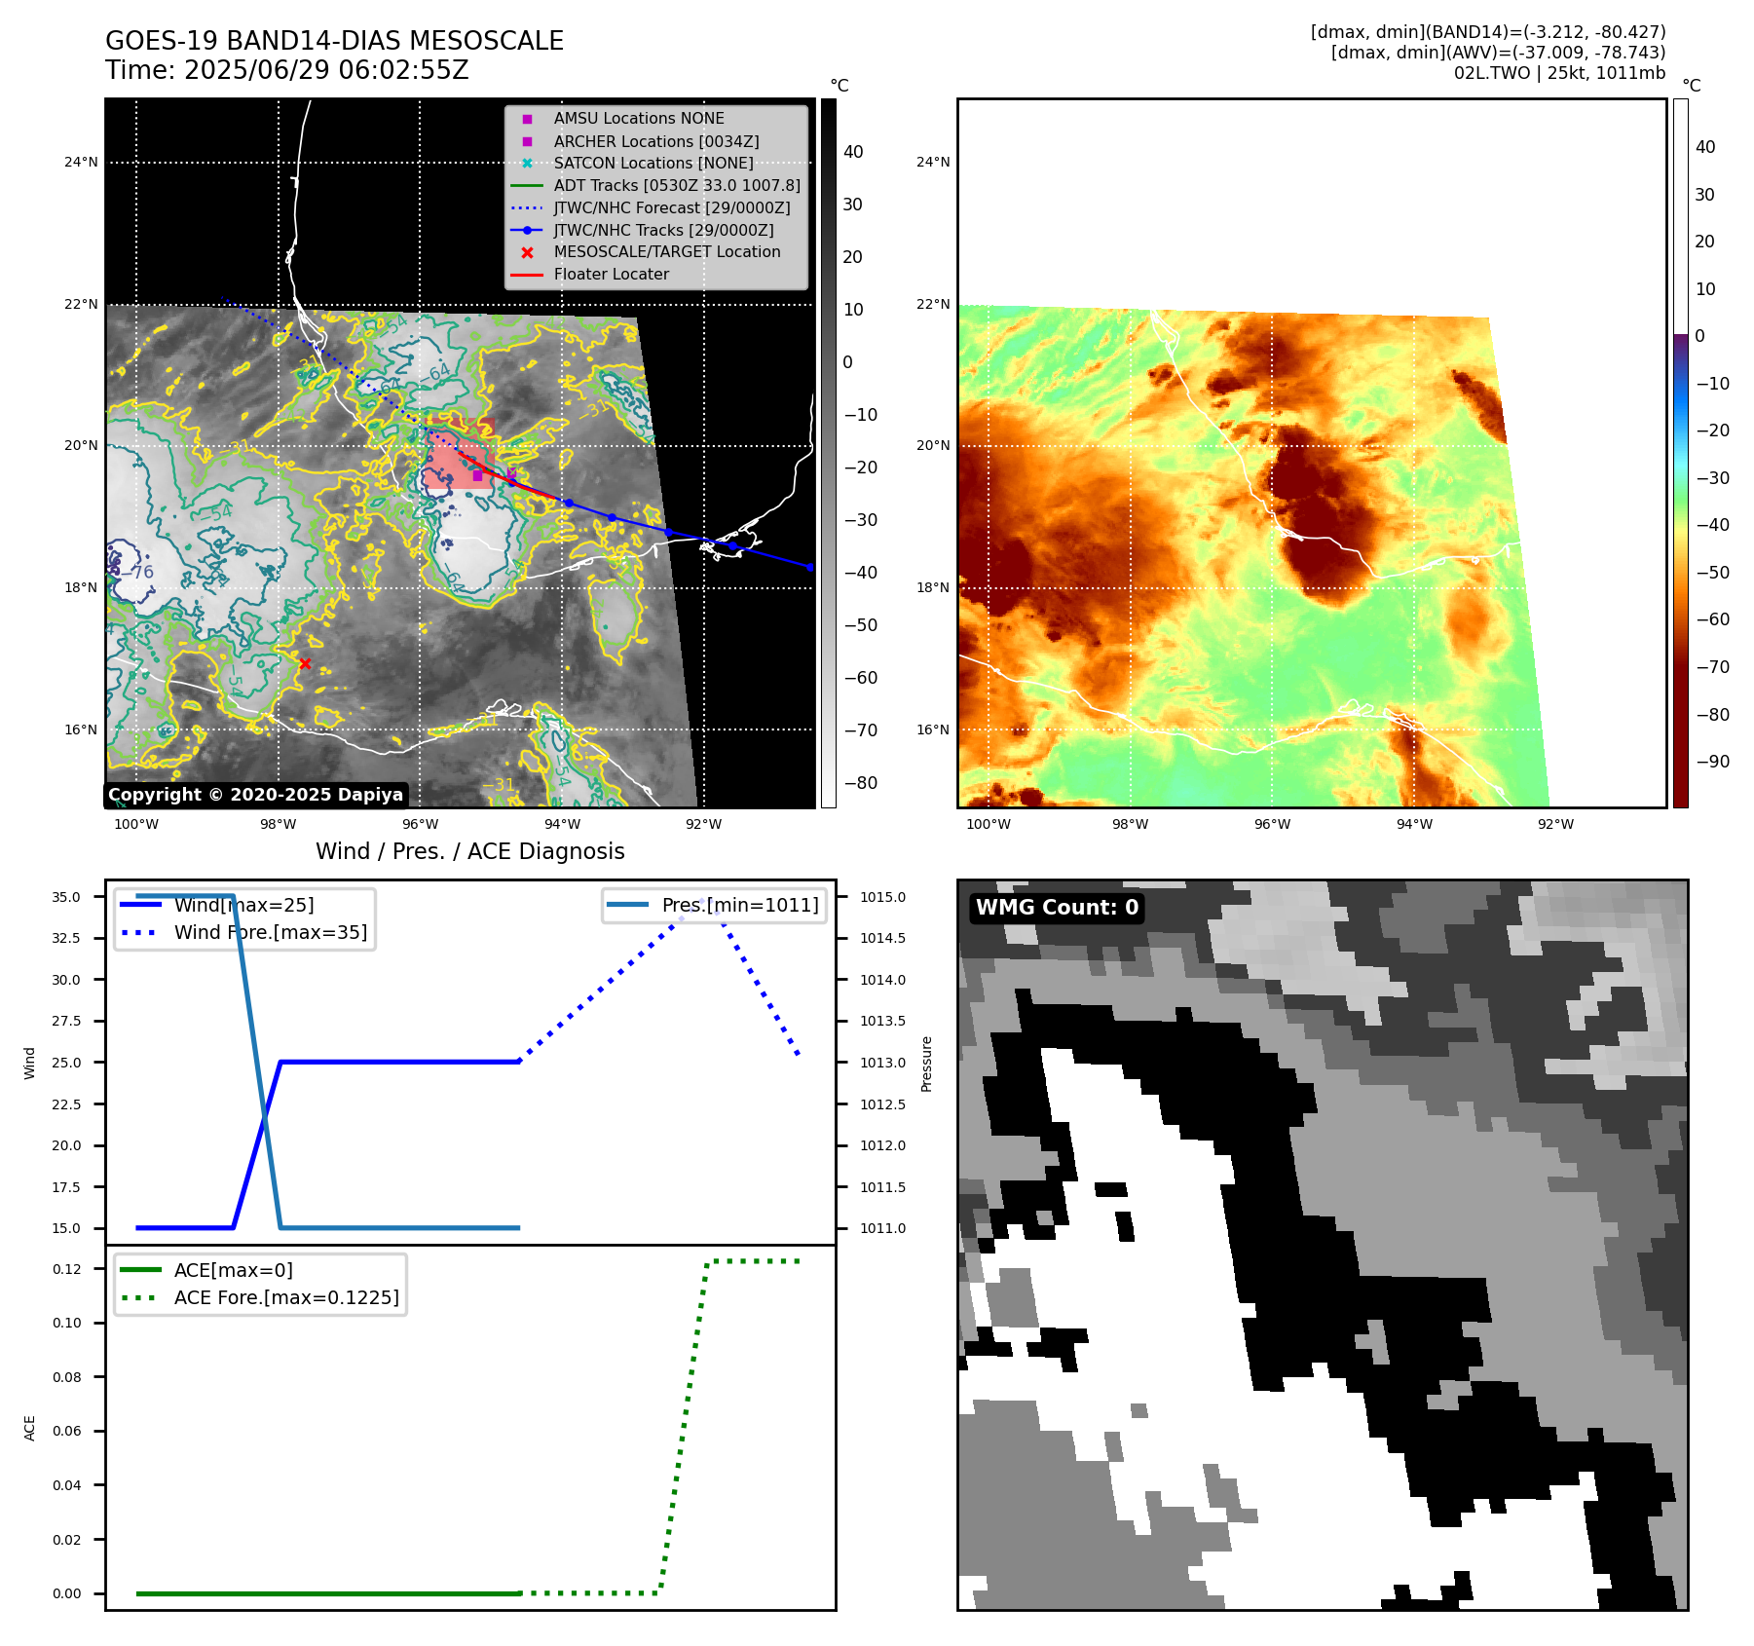Screen dimensions: 1754x1646
Task: Click 'SATCON Locations [NONE]' legend text
Action: pos(653,164)
